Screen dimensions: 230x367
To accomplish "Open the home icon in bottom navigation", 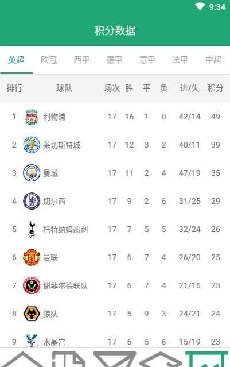I will click(x=23, y=360).
